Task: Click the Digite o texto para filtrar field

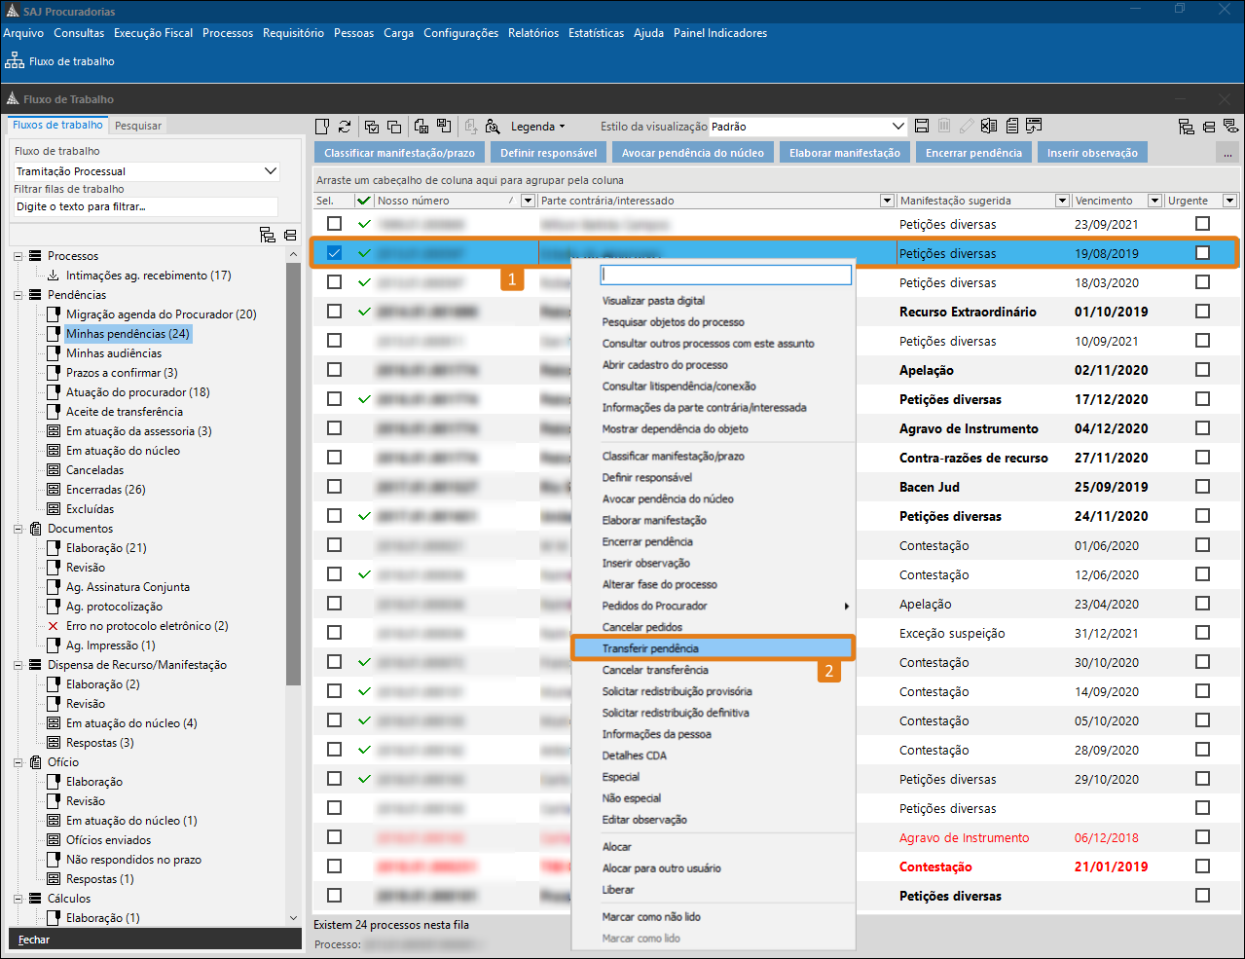Action: (x=146, y=206)
